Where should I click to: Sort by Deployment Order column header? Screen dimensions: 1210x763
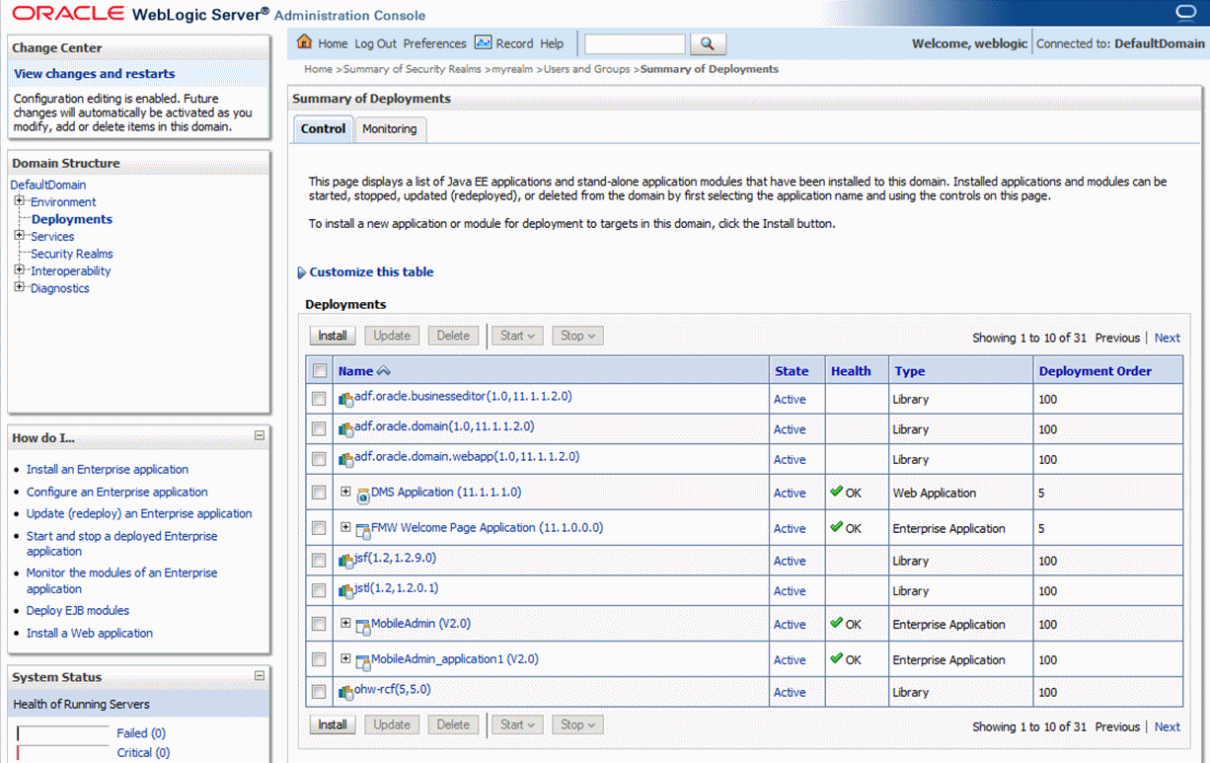click(x=1096, y=371)
